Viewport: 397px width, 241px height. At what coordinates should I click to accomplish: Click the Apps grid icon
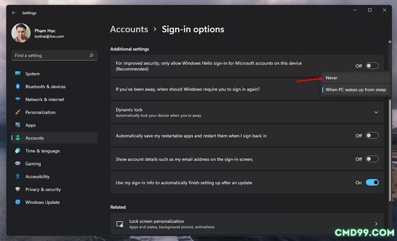click(x=18, y=125)
